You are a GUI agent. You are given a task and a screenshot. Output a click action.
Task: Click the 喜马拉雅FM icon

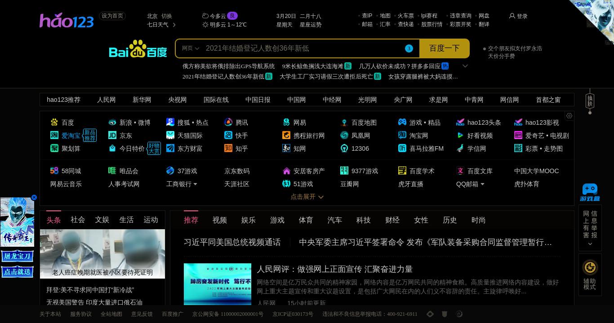[402, 148]
